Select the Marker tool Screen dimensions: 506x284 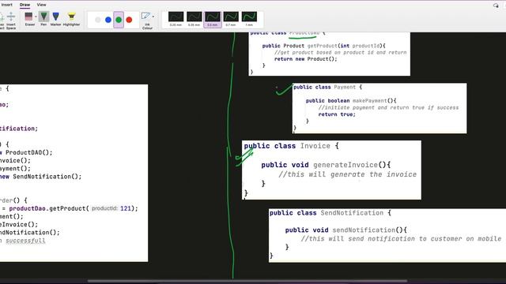click(x=55, y=19)
